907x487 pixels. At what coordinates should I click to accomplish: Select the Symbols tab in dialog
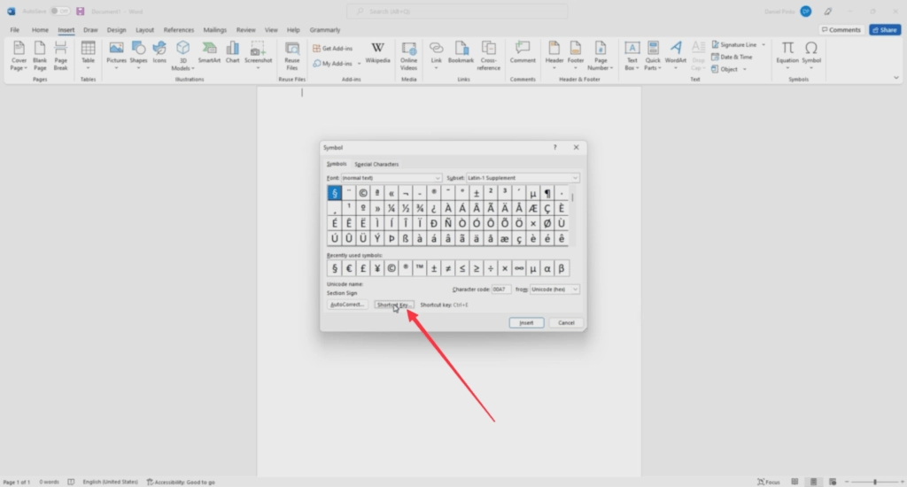coord(336,165)
